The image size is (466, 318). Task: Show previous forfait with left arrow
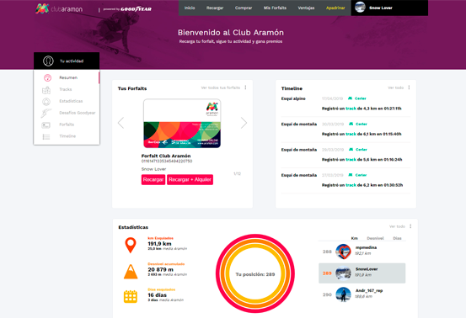pyautogui.click(x=121, y=123)
